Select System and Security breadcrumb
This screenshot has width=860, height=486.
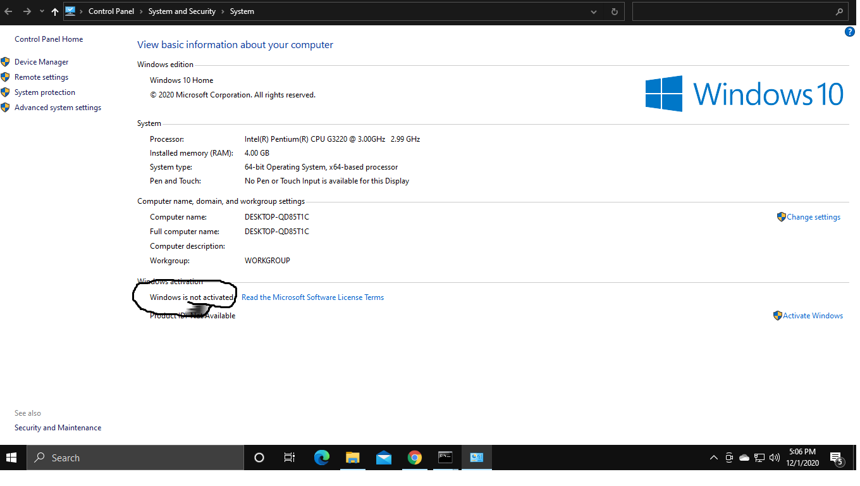[182, 11]
